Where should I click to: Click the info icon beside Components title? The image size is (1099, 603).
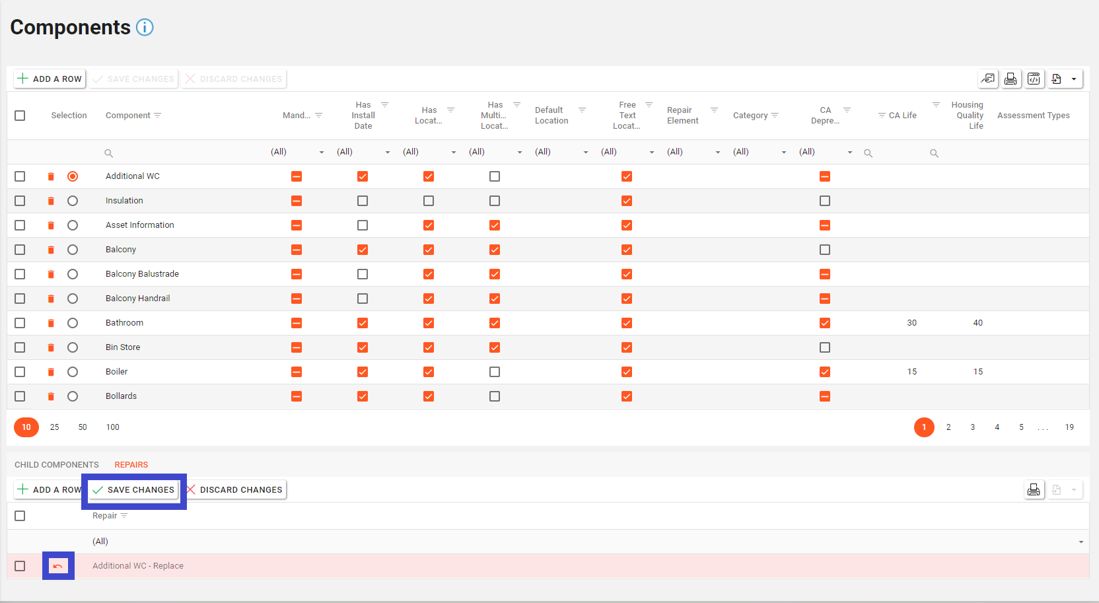(x=145, y=27)
